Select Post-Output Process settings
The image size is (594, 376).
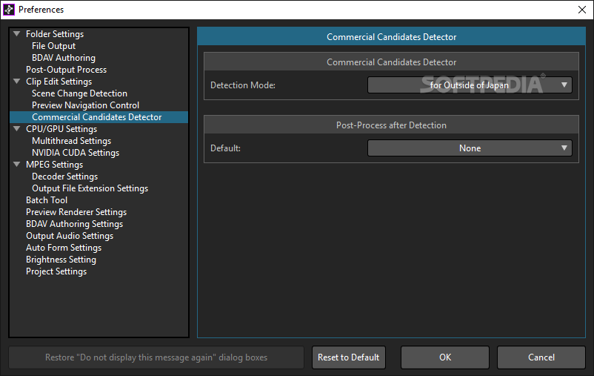[x=67, y=70]
